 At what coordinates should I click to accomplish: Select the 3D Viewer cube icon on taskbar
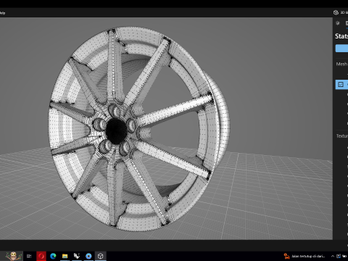101,256
